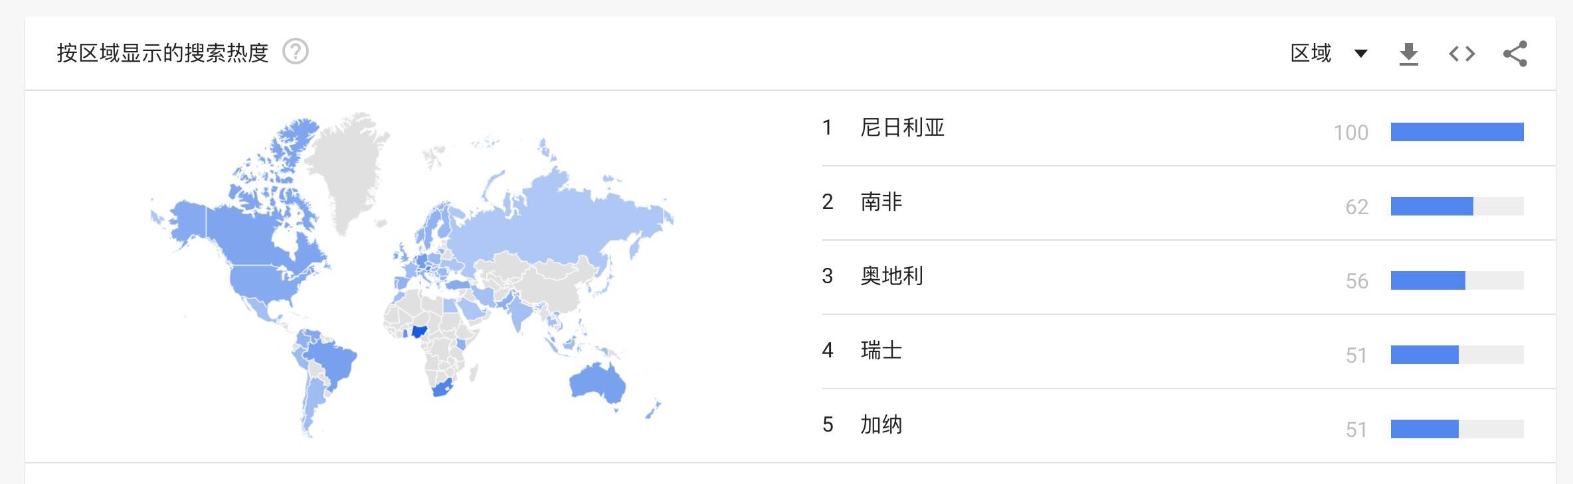The image size is (1573, 484).
Task: Open the embed code icon
Action: [x=1461, y=54]
